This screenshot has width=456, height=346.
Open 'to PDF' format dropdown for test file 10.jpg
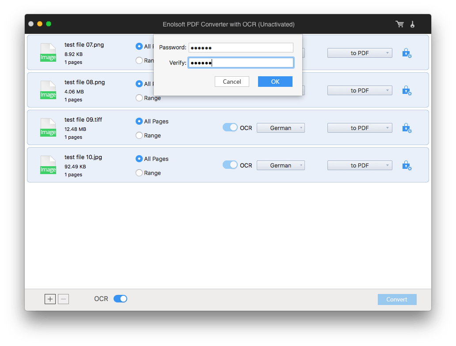tap(360, 165)
